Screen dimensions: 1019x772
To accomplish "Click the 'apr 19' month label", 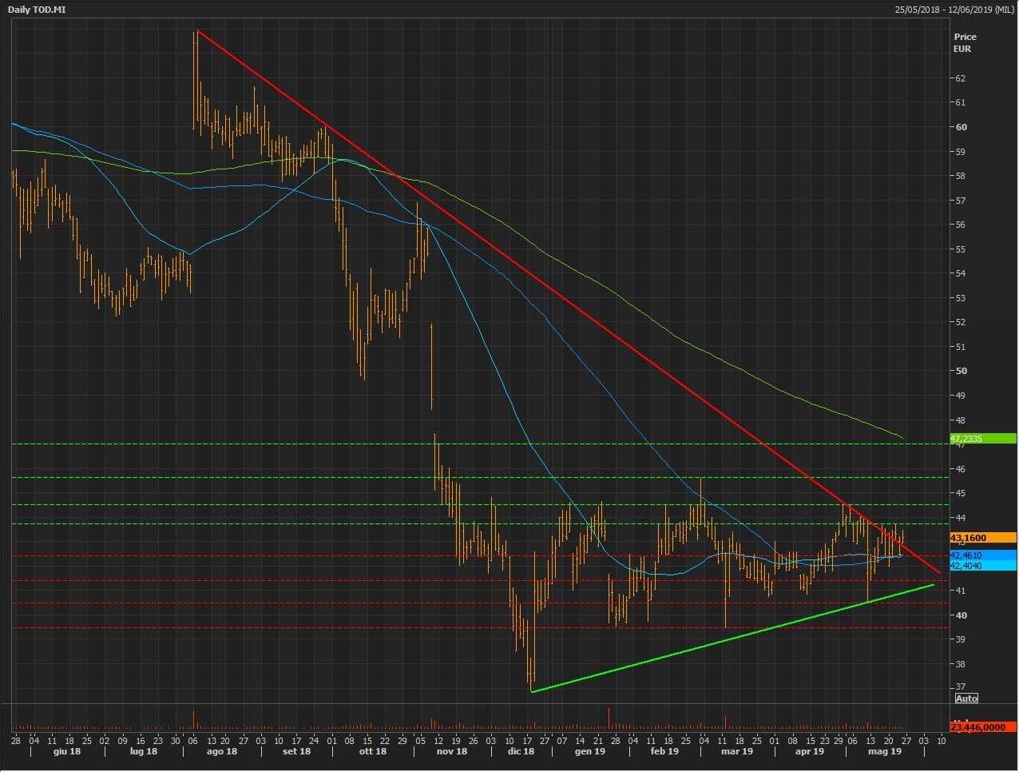I will tap(810, 751).
